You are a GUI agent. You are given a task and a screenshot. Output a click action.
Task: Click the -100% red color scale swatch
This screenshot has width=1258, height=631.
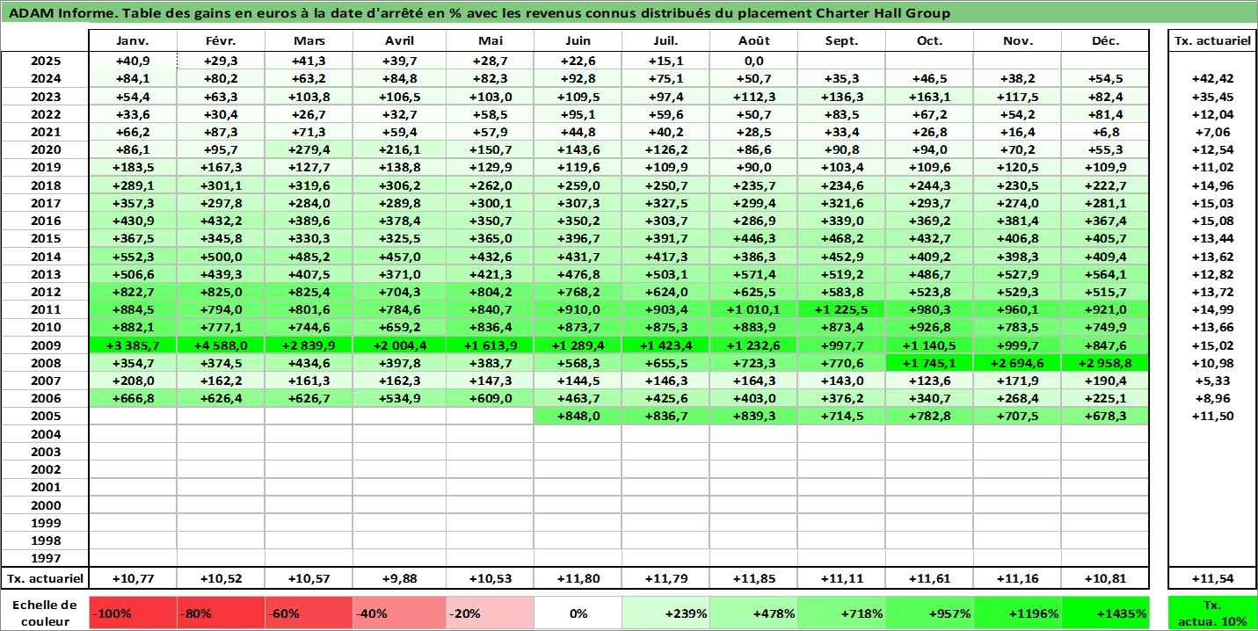134,613
